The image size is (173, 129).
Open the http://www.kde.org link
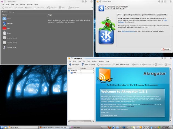(x=127, y=31)
